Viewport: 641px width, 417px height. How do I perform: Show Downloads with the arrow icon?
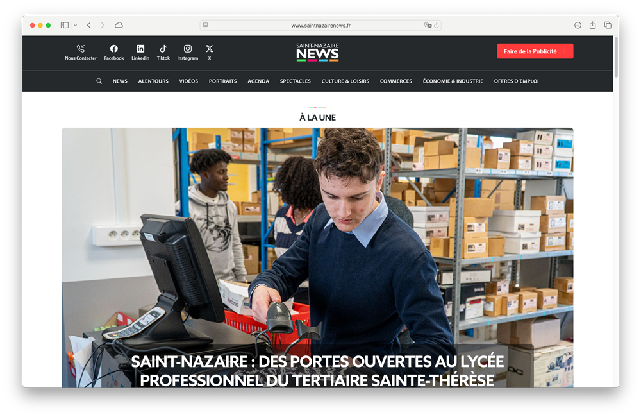[x=578, y=24]
